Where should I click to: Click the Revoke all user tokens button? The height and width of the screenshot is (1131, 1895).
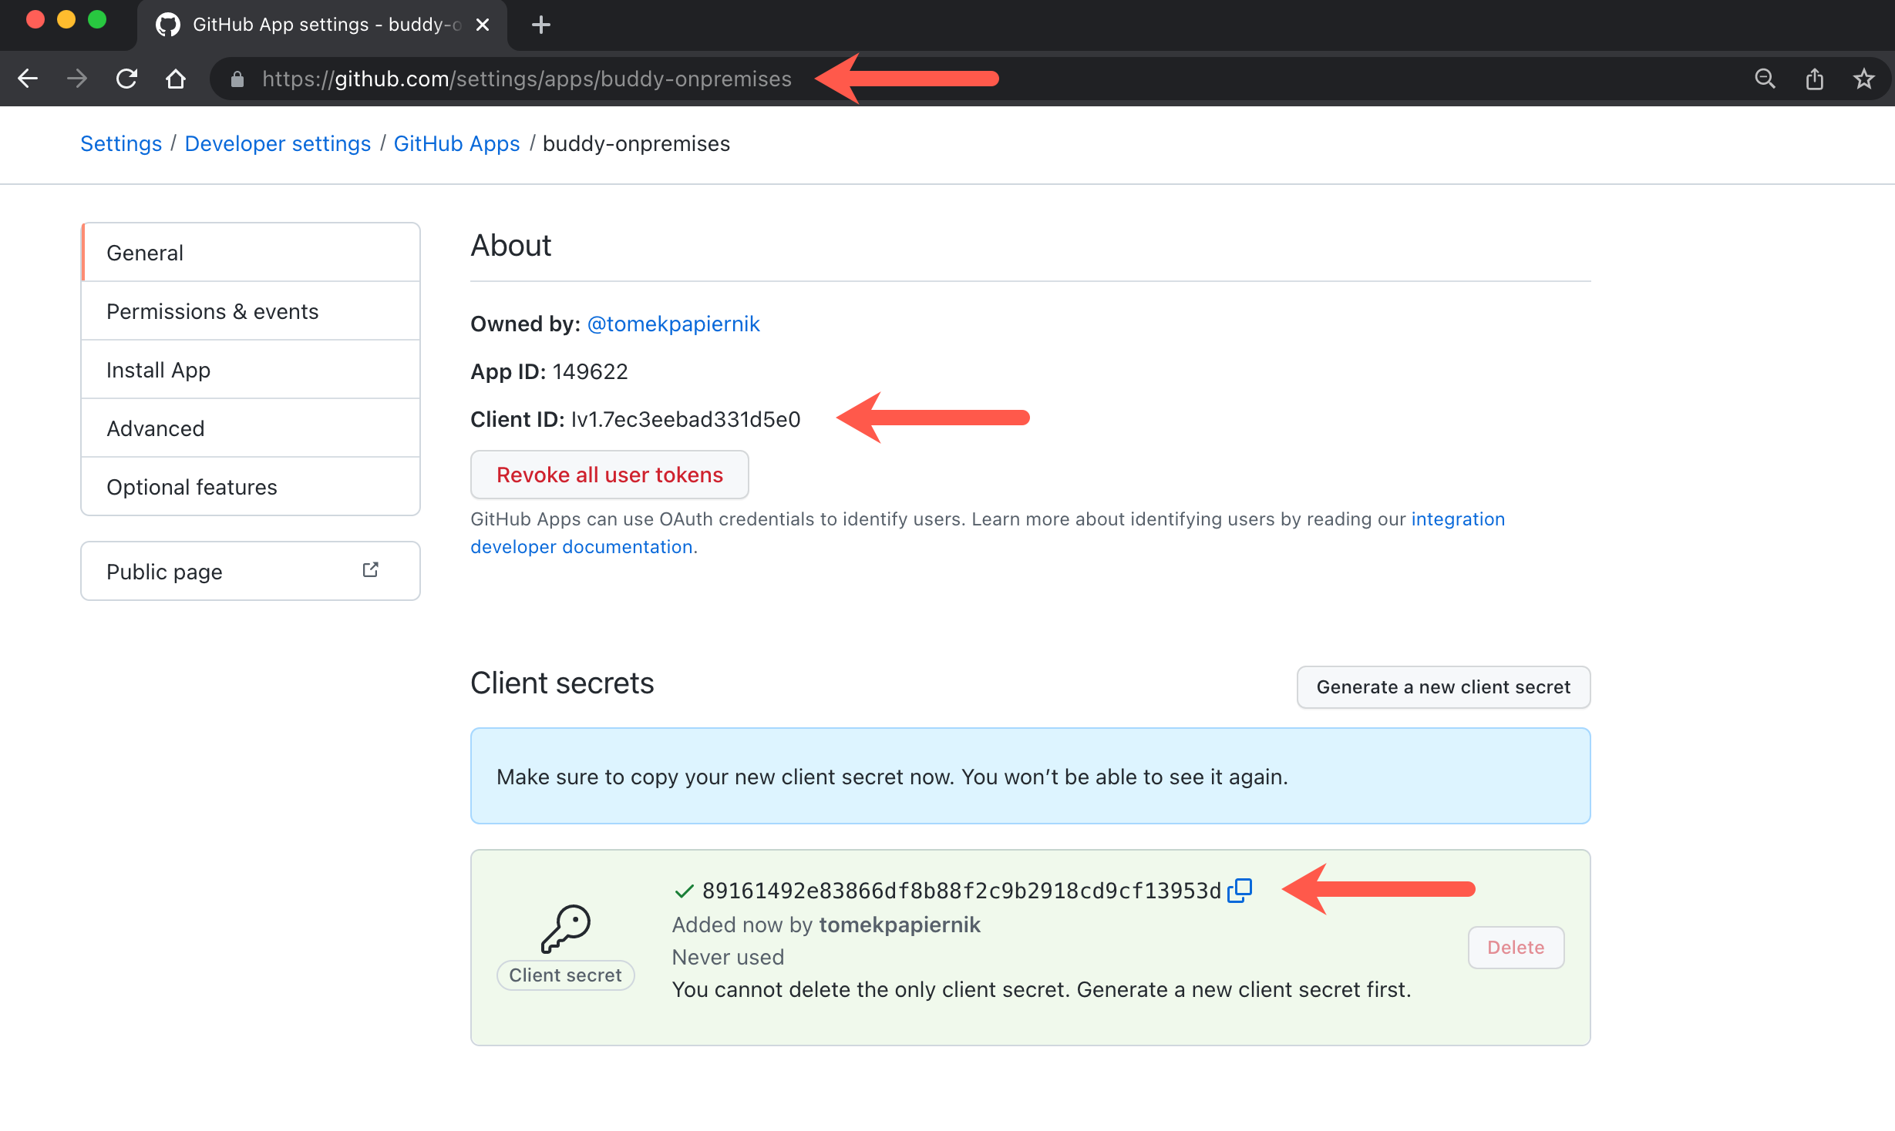point(610,475)
